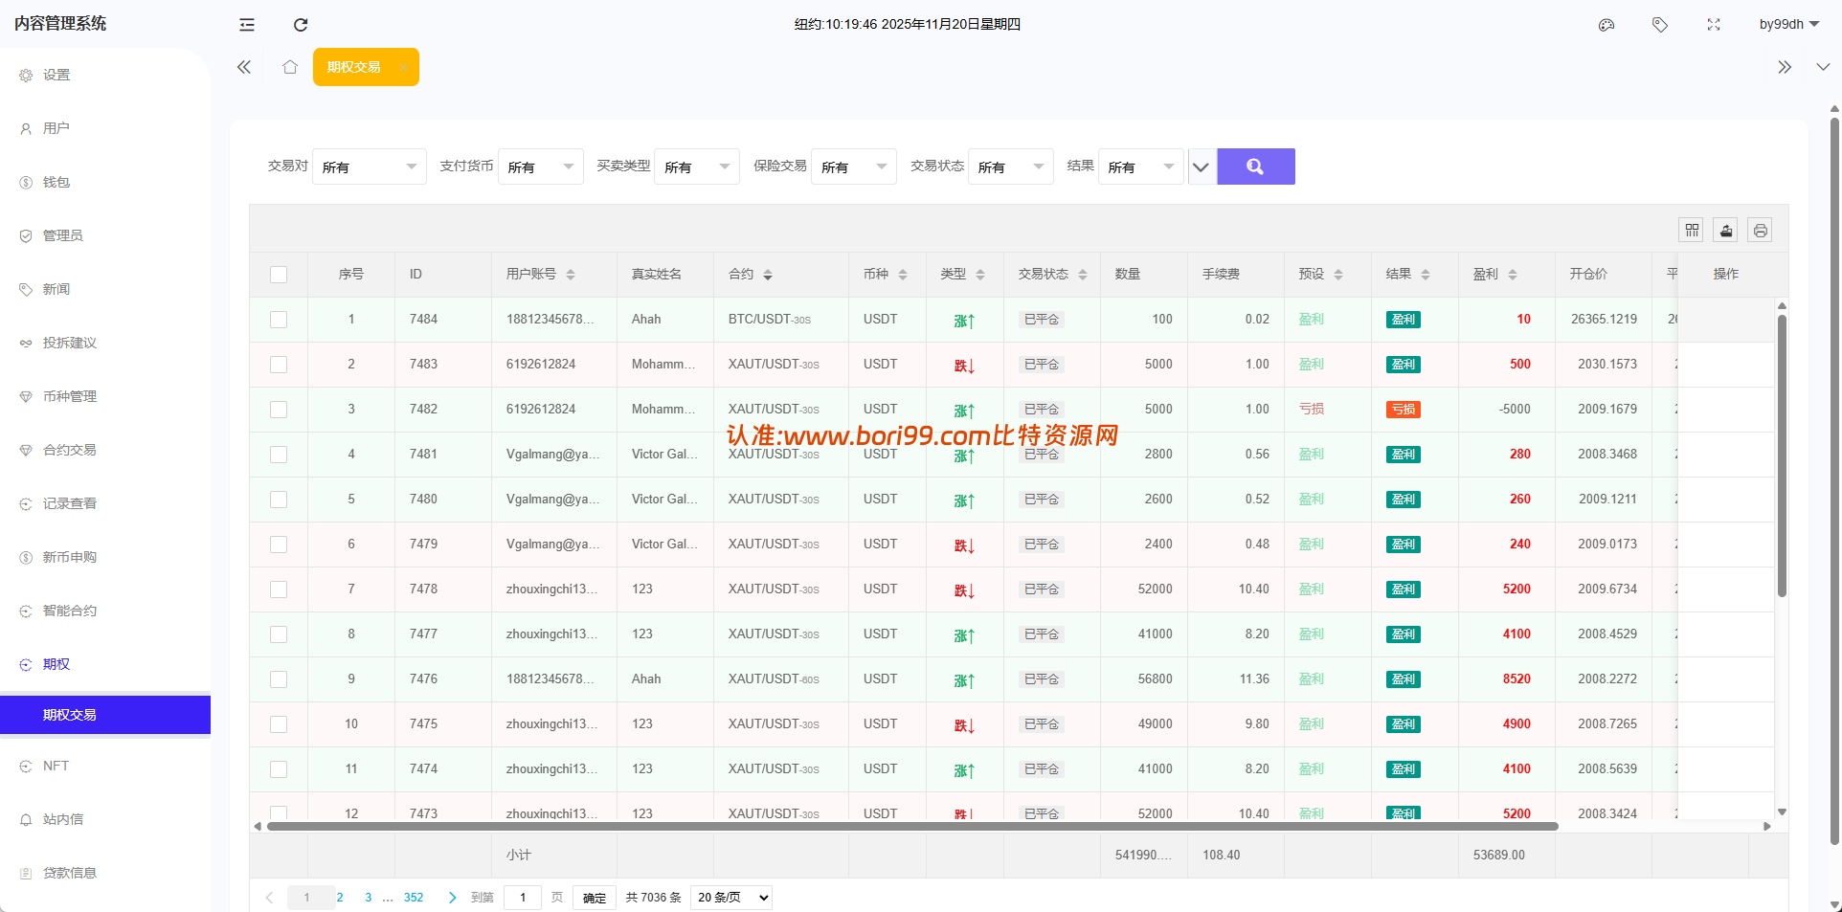Go to page 3
Viewport: 1842px width, 912px height.
pyautogui.click(x=369, y=898)
